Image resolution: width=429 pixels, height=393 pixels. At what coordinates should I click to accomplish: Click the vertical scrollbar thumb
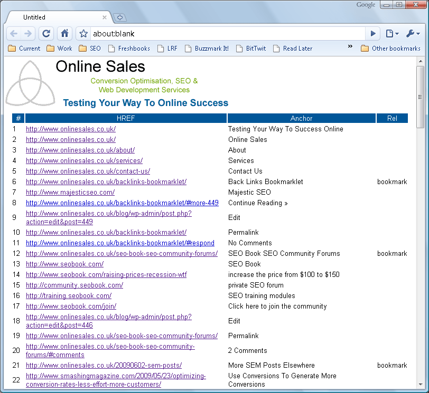point(421,97)
